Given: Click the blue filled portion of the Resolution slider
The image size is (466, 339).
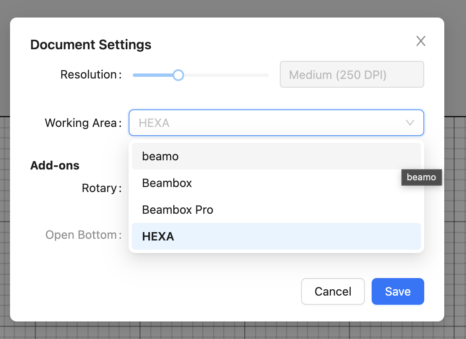Looking at the screenshot, I should pos(153,75).
